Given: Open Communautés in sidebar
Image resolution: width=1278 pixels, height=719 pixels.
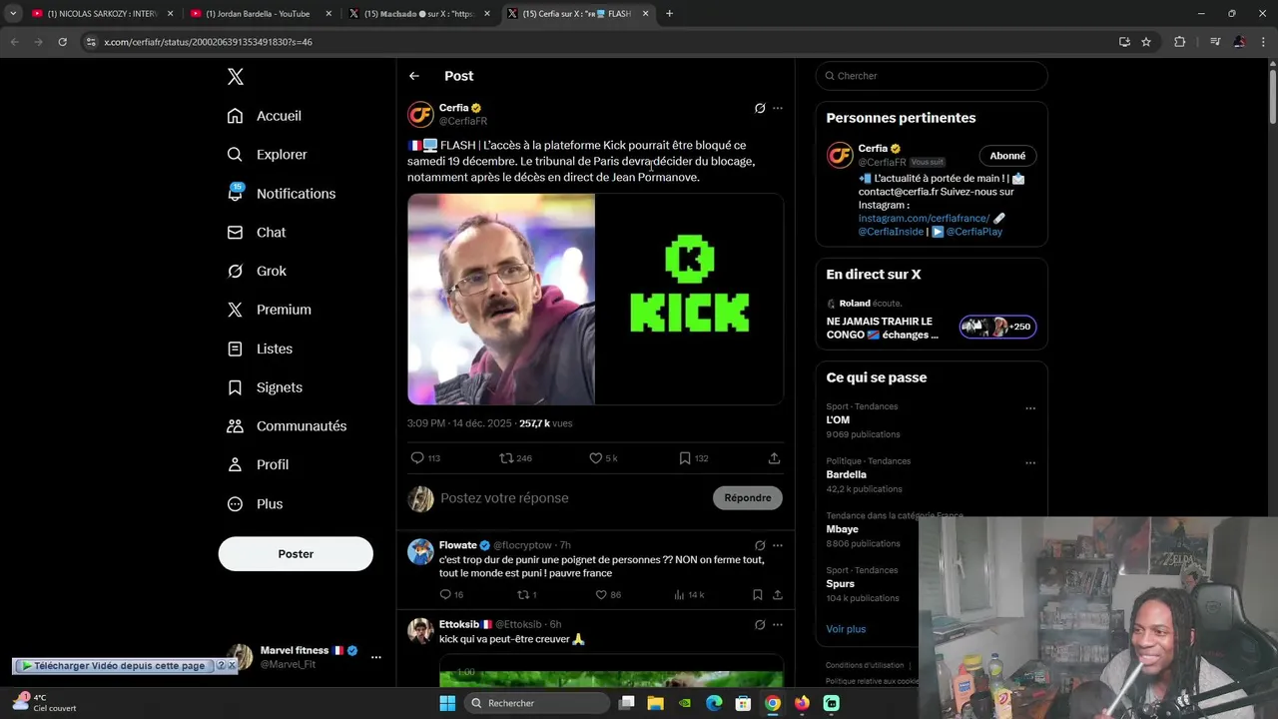Looking at the screenshot, I should point(287,426).
